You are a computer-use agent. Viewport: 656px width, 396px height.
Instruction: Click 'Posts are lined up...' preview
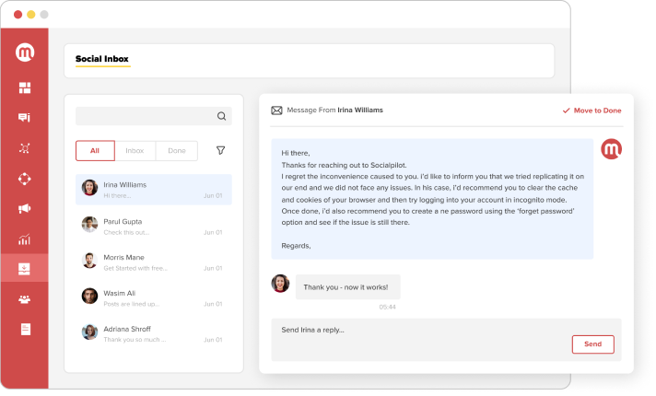pyautogui.click(x=132, y=304)
